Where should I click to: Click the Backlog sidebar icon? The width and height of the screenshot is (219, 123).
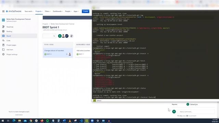coord(3,31)
